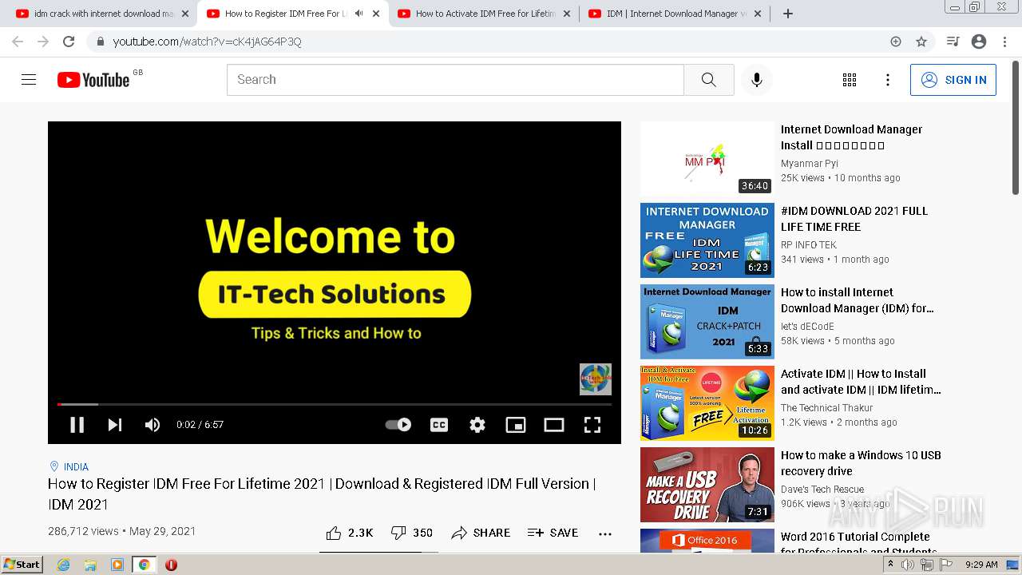The height and width of the screenshot is (575, 1022).
Task: Visit the Myanmar Pyi channel
Action: [x=810, y=163]
